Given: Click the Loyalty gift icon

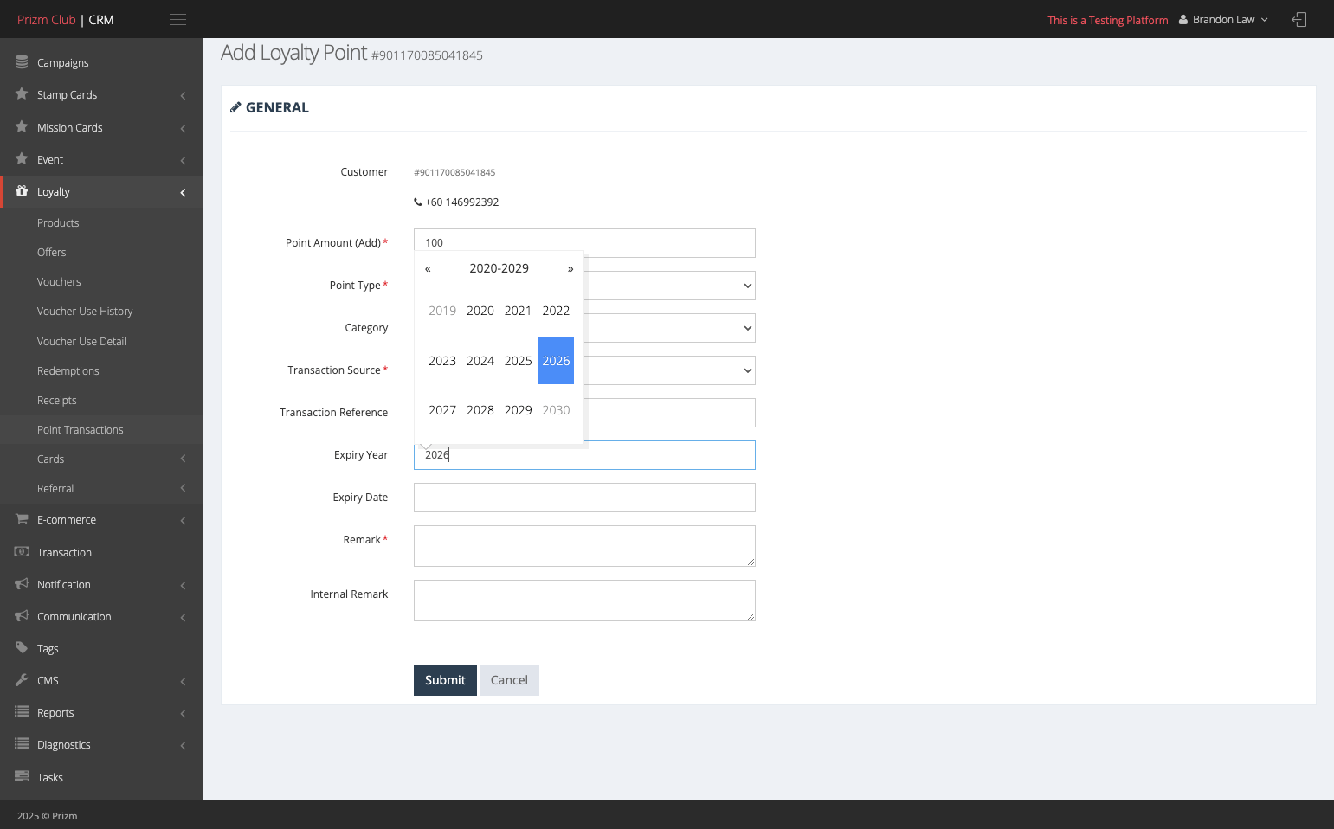Looking at the screenshot, I should [x=22, y=191].
